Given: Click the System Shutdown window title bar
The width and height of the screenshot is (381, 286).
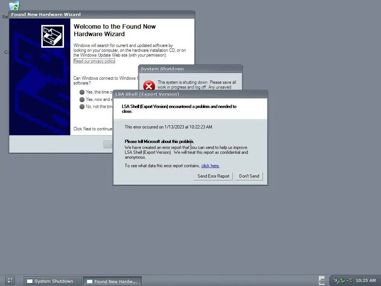Looking at the screenshot, I should 190,69.
